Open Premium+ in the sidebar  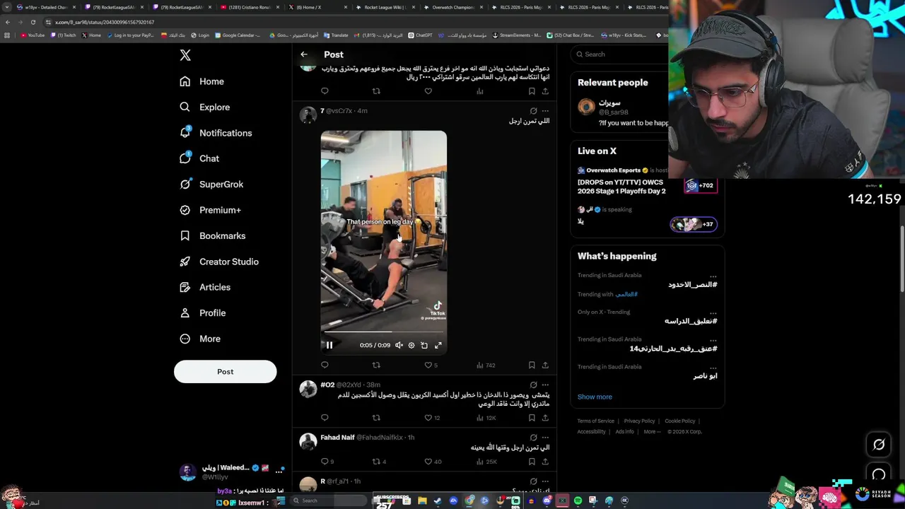[x=210, y=210]
